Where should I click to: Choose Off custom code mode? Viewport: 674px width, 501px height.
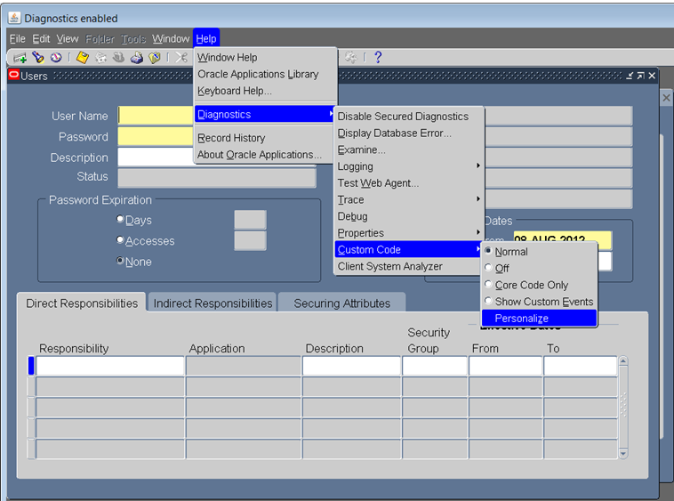click(539, 269)
